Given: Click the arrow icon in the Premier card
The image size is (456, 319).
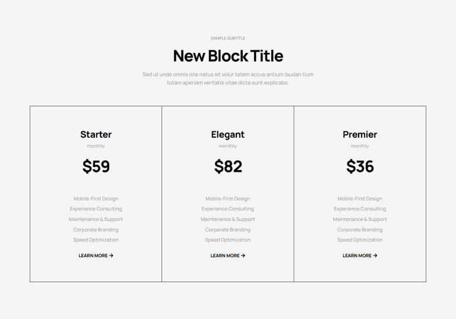Looking at the screenshot, I should tap(375, 256).
